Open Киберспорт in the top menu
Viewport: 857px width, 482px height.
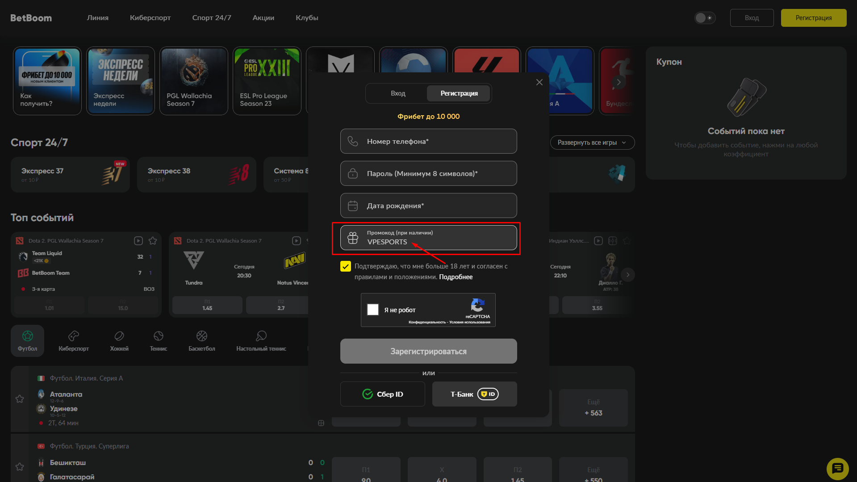coord(150,18)
